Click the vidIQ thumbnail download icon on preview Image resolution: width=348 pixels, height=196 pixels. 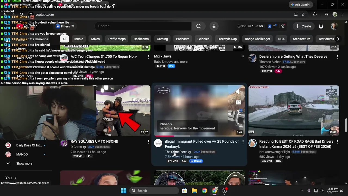[239, 112]
